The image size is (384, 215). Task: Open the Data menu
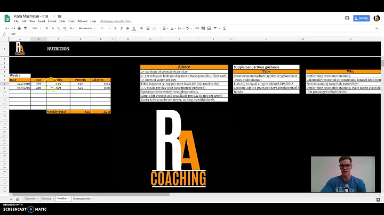pyautogui.click(x=62, y=21)
